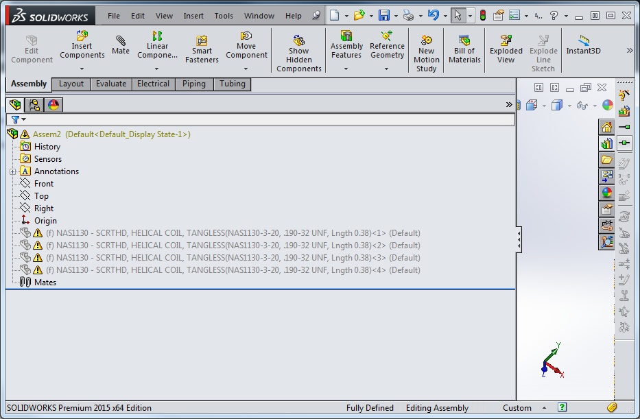Click the Reference Geometry icon
The height and width of the screenshot is (419, 640).
(387, 36)
